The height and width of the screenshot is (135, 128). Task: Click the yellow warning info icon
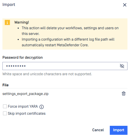(x=7, y=22)
